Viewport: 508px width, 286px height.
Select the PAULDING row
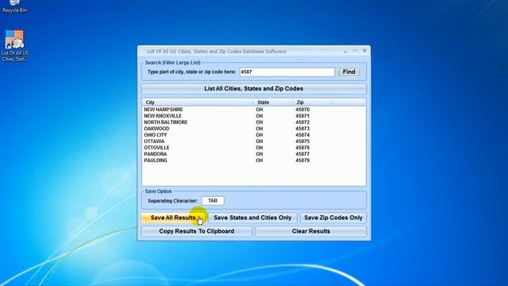tap(254, 160)
